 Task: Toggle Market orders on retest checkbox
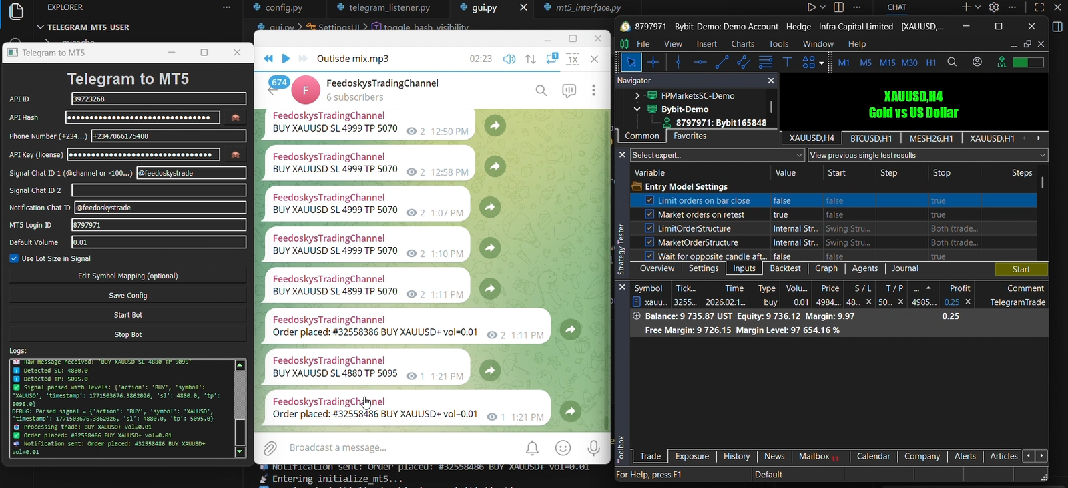pos(649,214)
